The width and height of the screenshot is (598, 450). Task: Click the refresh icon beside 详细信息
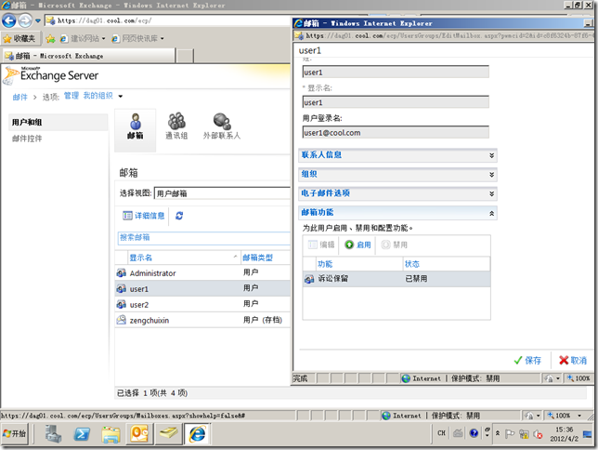179,216
